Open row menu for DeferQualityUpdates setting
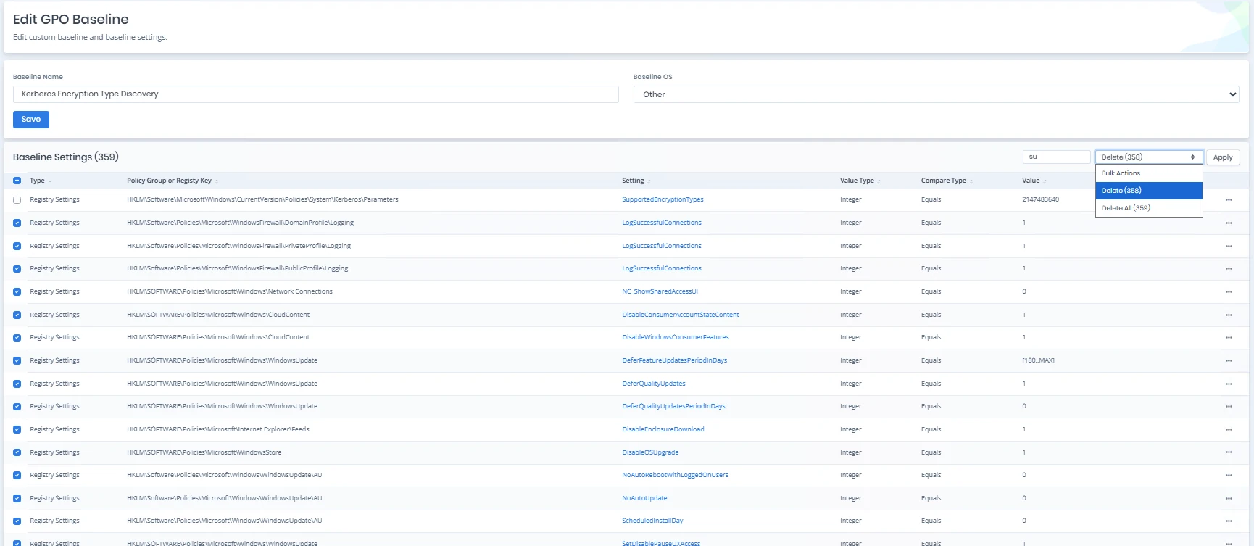Viewport: 1254px width, 546px height. click(x=1229, y=384)
